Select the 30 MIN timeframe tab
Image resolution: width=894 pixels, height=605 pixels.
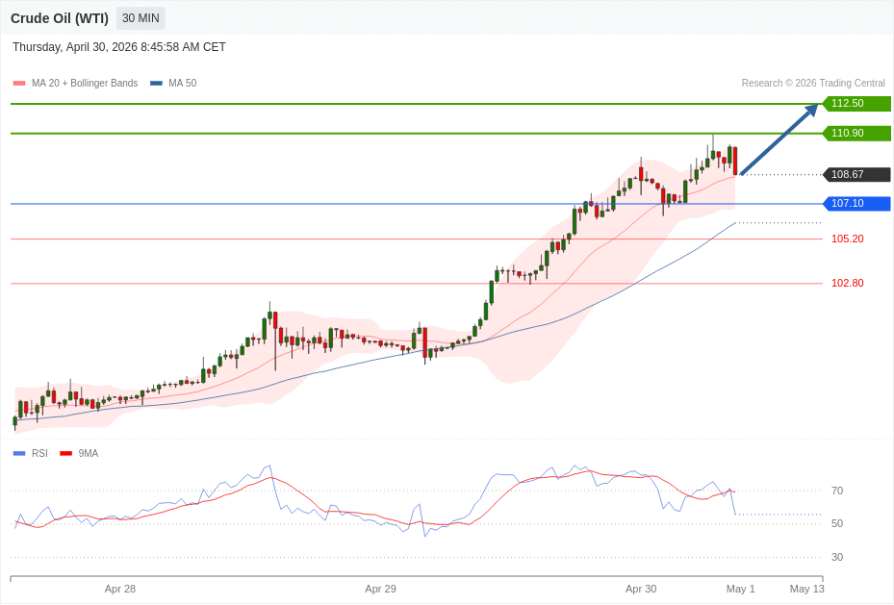click(140, 17)
